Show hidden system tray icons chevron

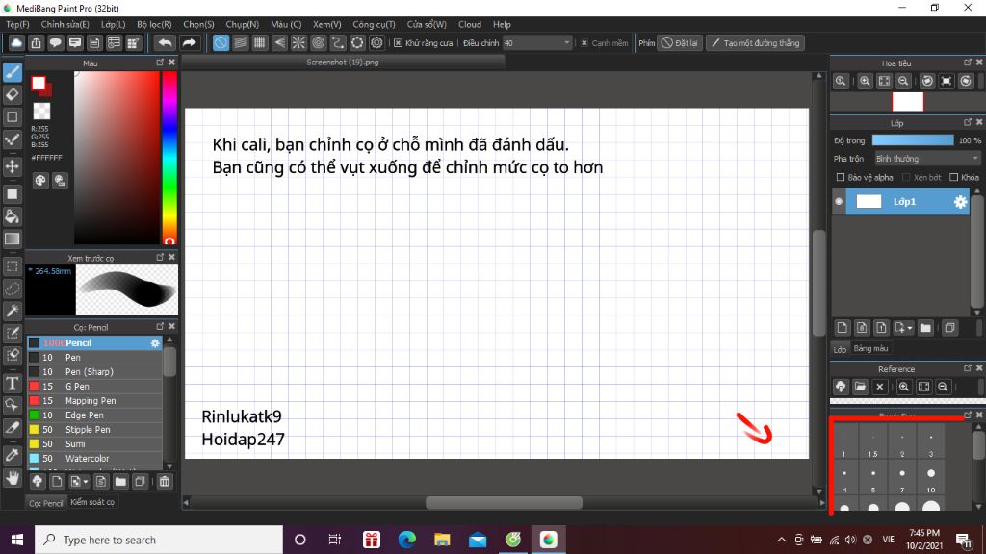781,540
